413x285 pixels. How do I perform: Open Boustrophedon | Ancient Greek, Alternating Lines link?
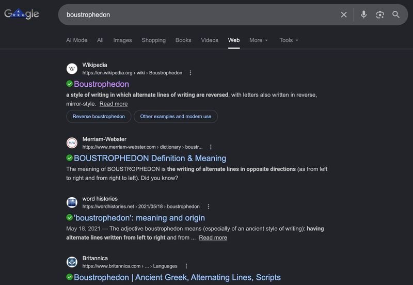coord(177,277)
